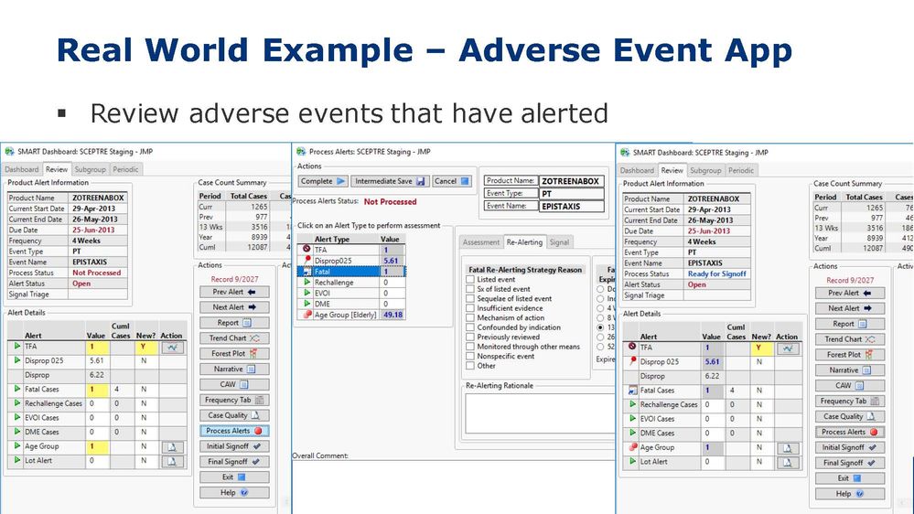
Task: Click Case Quality, Ready for Signoff dashboard
Action: tap(850, 417)
